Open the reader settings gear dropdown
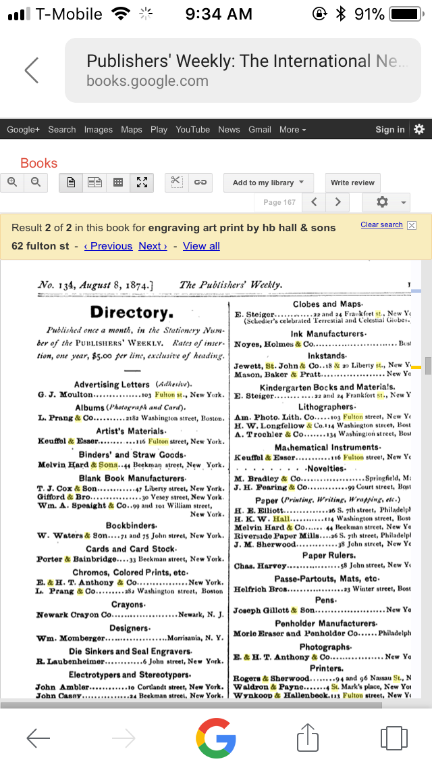Screen dimensions: 432x768 click(x=386, y=202)
